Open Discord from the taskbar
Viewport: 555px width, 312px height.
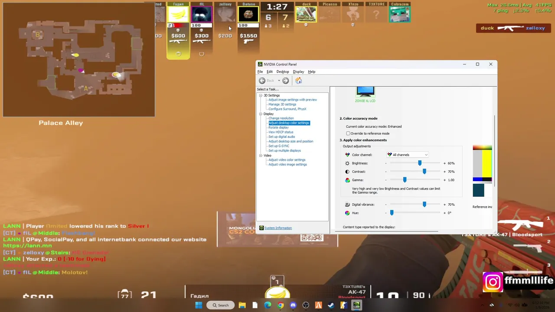pyautogui.click(x=293, y=305)
